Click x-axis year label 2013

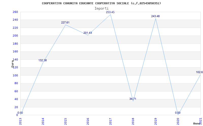(20, 121)
